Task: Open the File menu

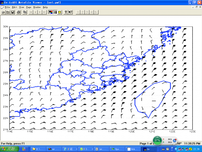Action: pos(8,7)
